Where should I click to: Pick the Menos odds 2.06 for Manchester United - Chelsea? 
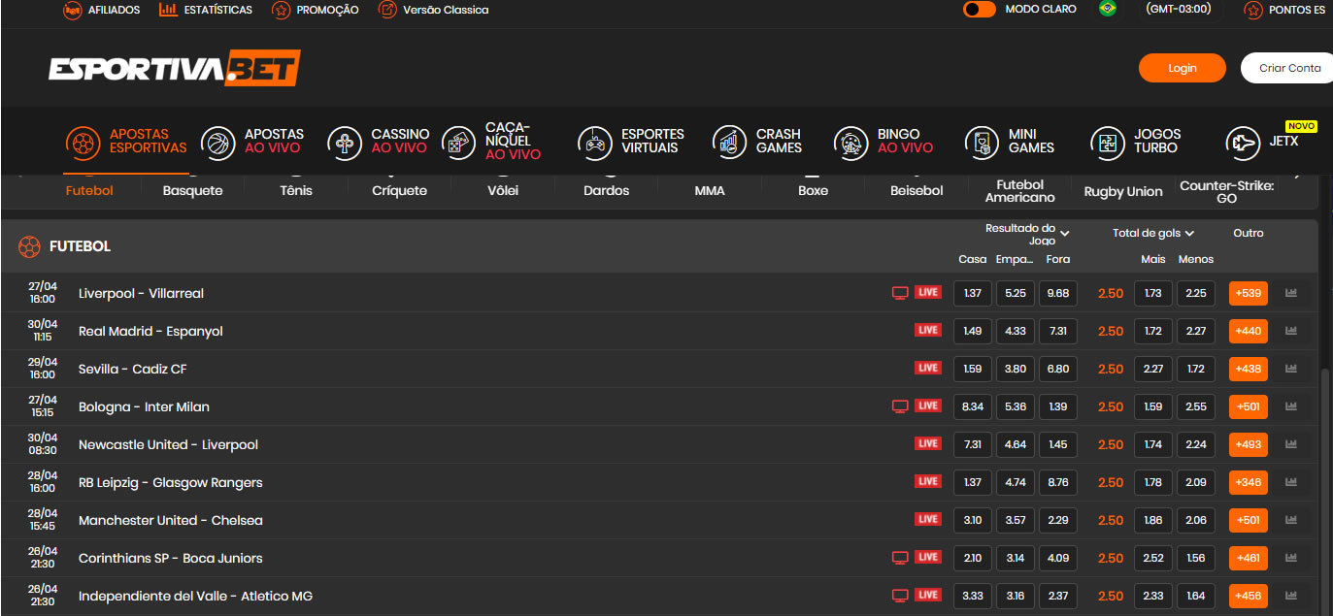(1196, 520)
